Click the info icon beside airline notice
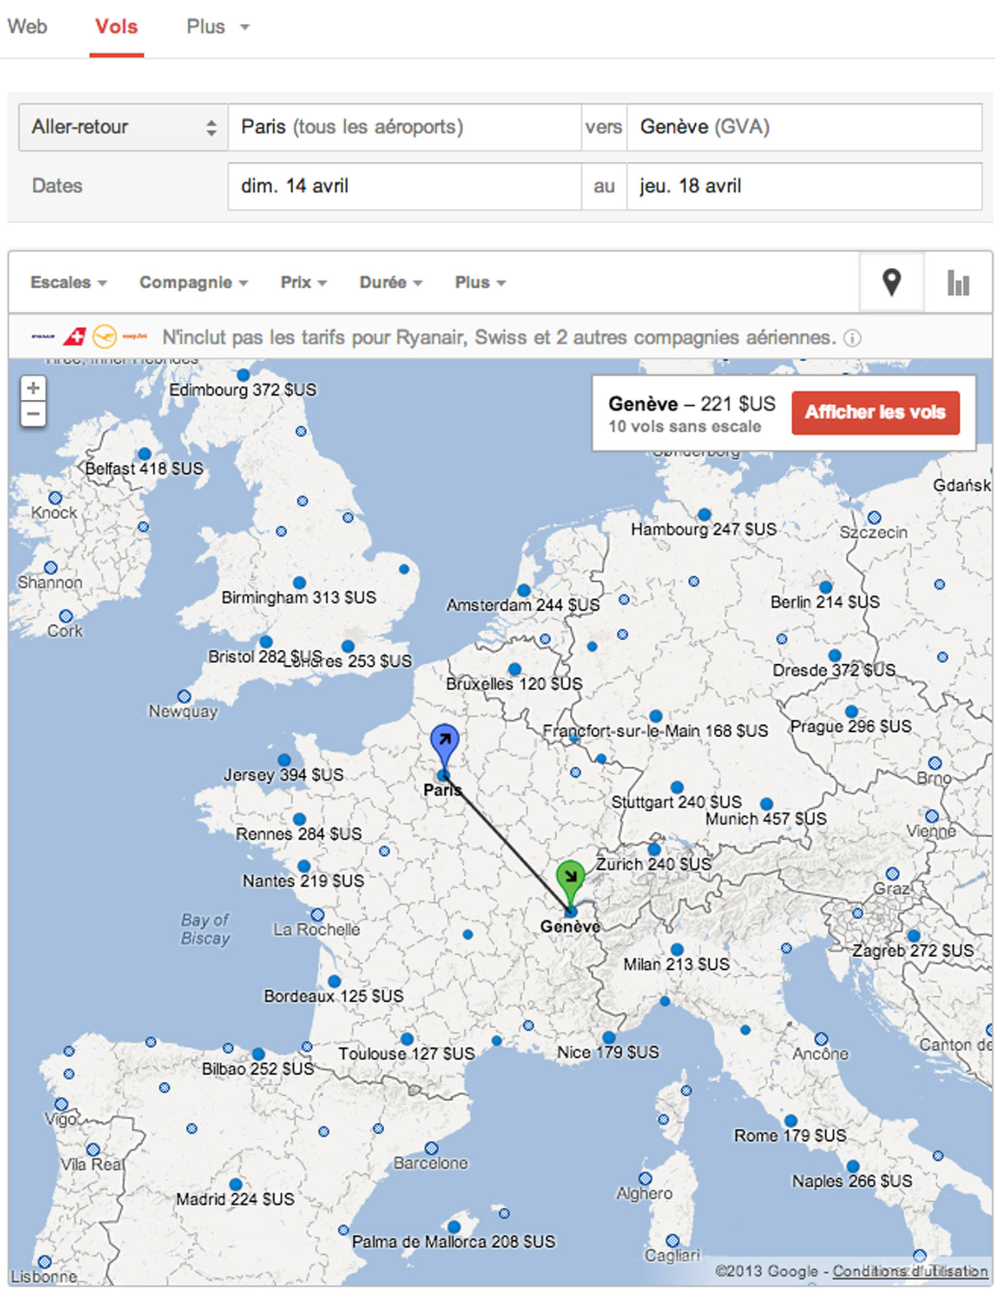This screenshot has width=995, height=1290. [852, 338]
